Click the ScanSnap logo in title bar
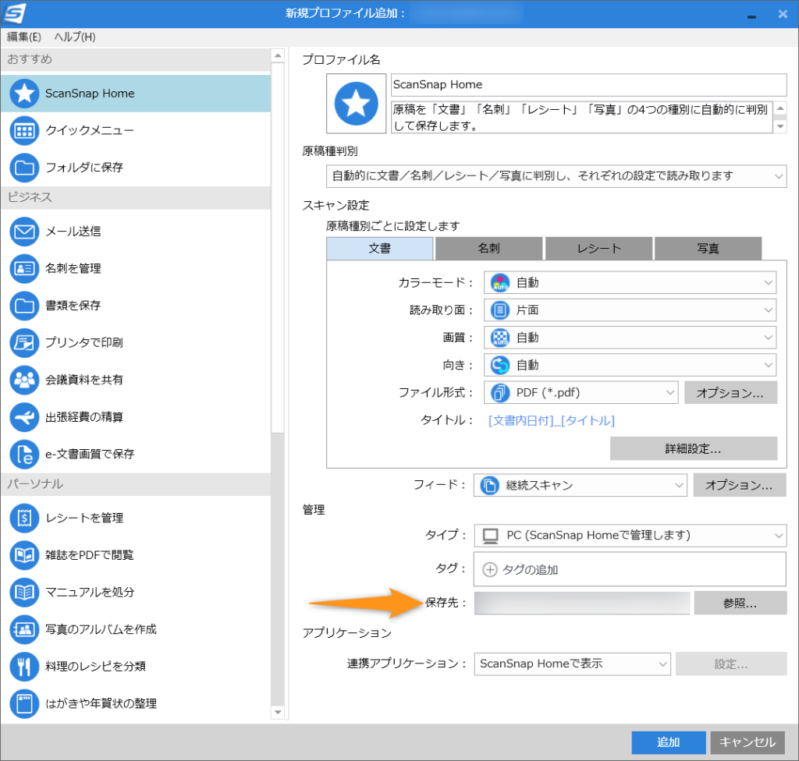 pyautogui.click(x=14, y=13)
